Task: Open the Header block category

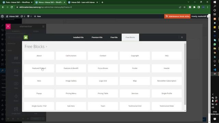Action: tap(167, 68)
